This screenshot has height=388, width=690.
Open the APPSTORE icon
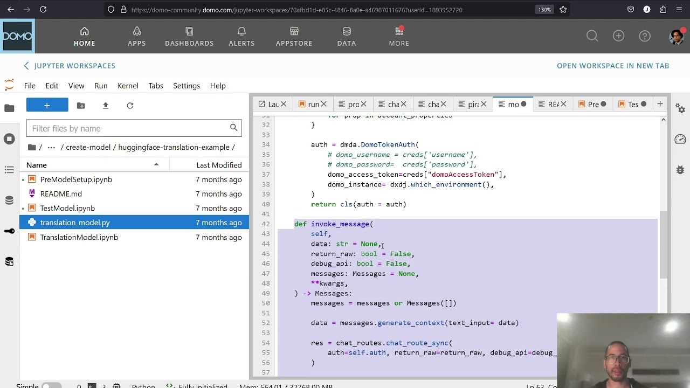[x=294, y=31]
